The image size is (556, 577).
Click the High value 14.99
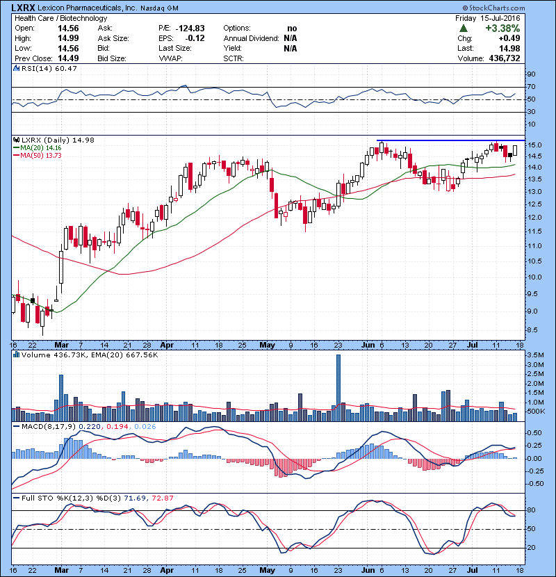coord(68,38)
